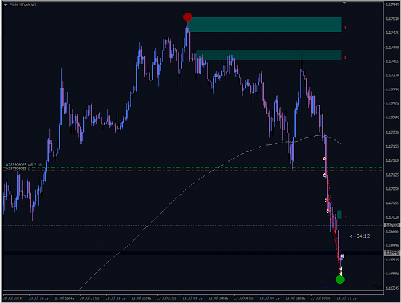Click price scale value 1.17510
The width and height of the screenshot is (401, 303).
(392, 19)
